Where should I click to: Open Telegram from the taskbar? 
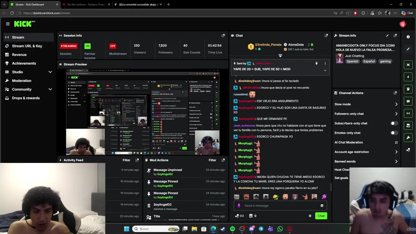pyautogui.click(x=261, y=229)
